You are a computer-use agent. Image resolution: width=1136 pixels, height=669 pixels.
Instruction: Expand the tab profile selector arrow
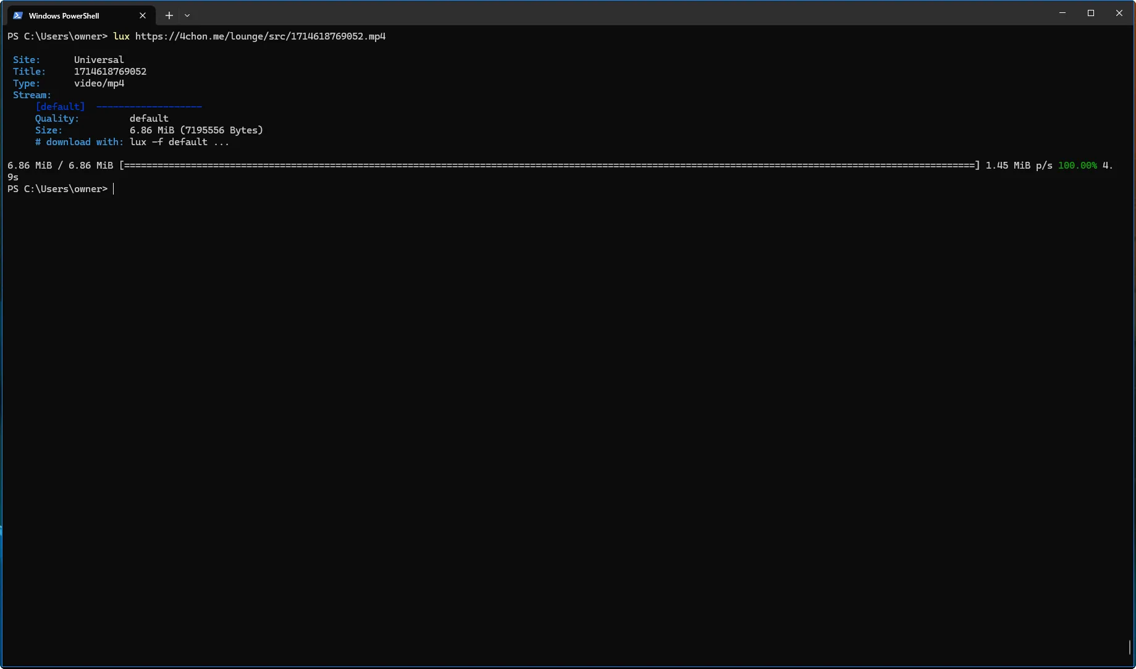tap(187, 15)
